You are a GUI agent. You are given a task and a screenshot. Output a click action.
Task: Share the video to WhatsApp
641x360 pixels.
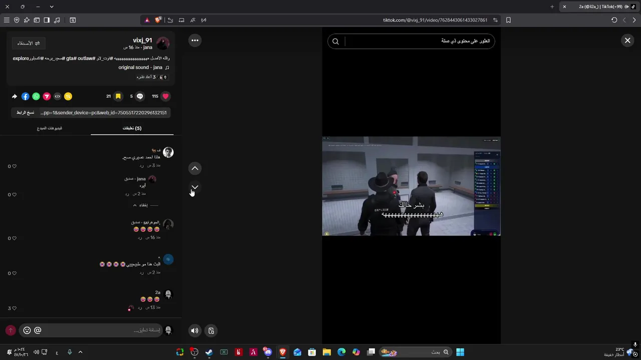click(x=36, y=96)
